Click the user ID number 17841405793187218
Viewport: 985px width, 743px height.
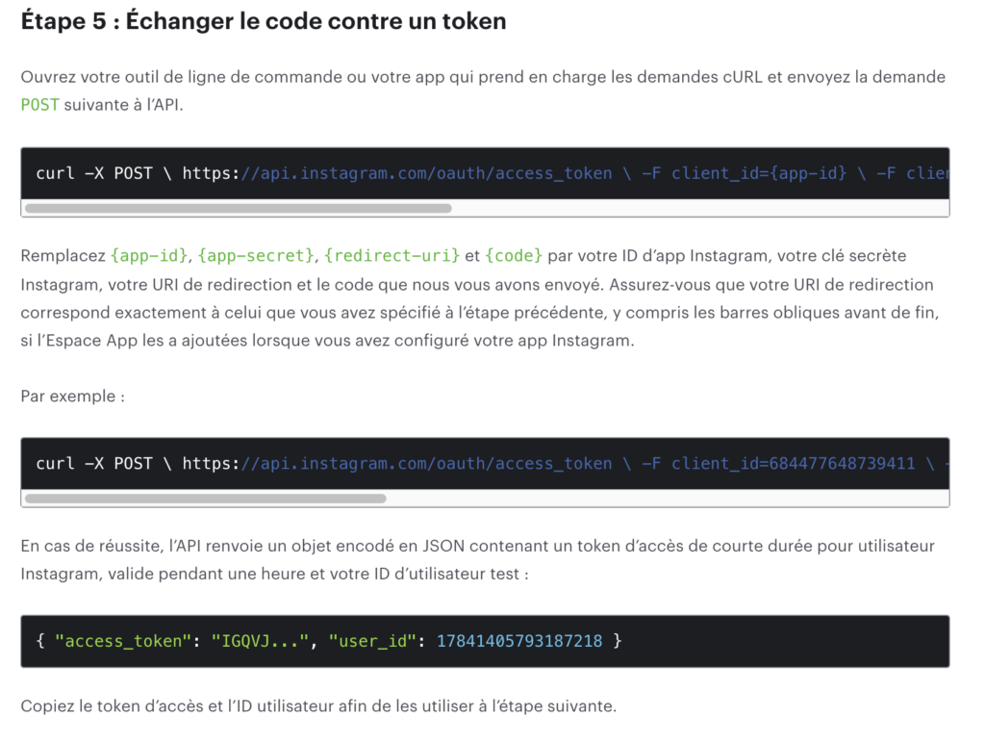[519, 641]
